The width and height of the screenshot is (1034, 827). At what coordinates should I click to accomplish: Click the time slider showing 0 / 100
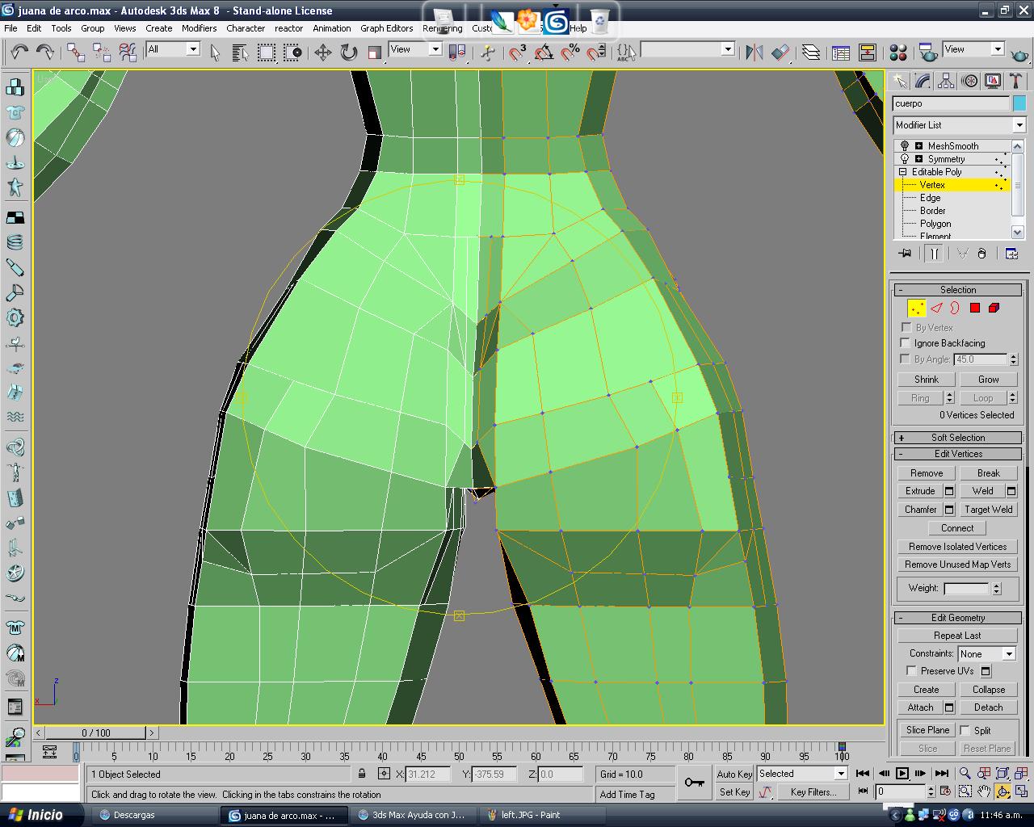[96, 733]
